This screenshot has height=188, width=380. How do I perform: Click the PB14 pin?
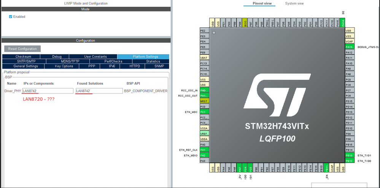(350, 150)
